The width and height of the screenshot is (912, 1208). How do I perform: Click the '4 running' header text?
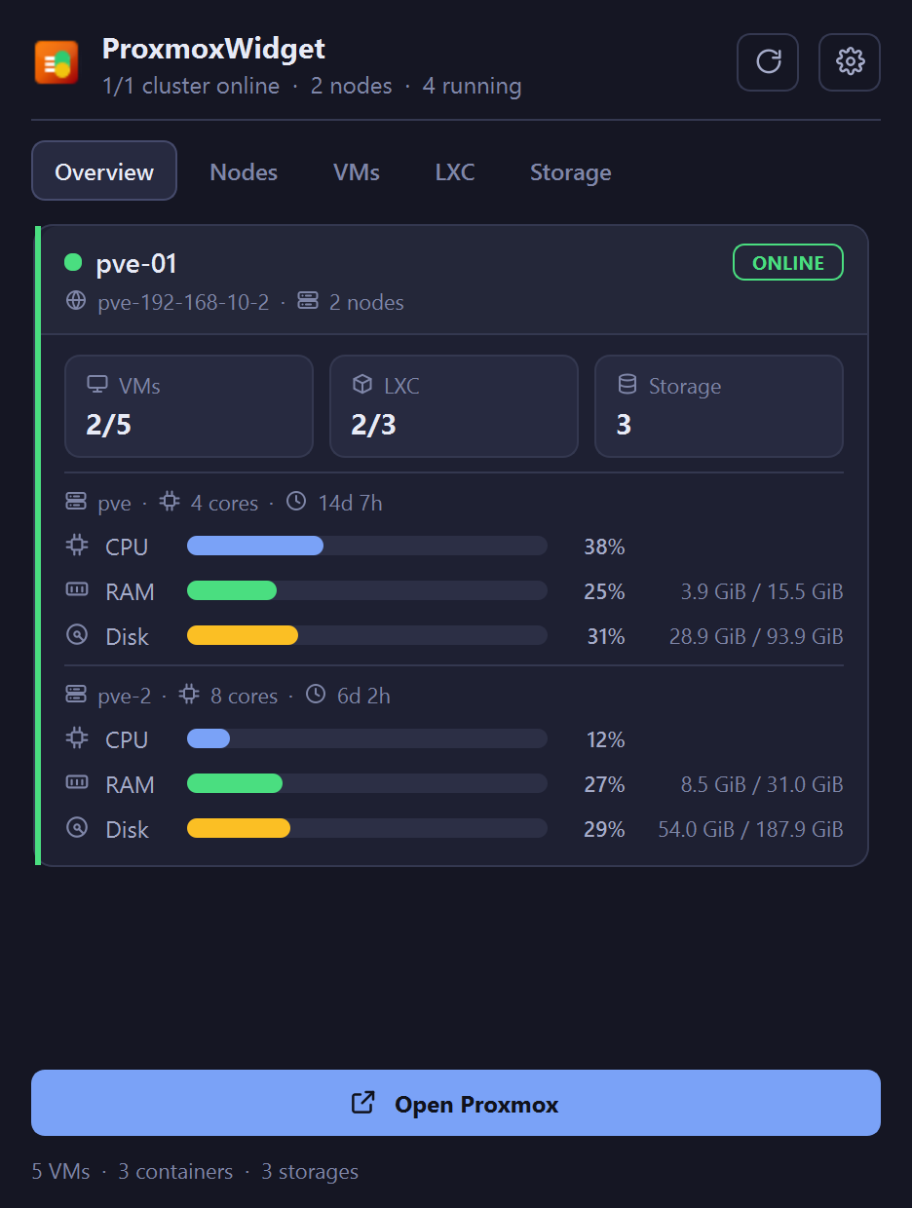pos(472,86)
